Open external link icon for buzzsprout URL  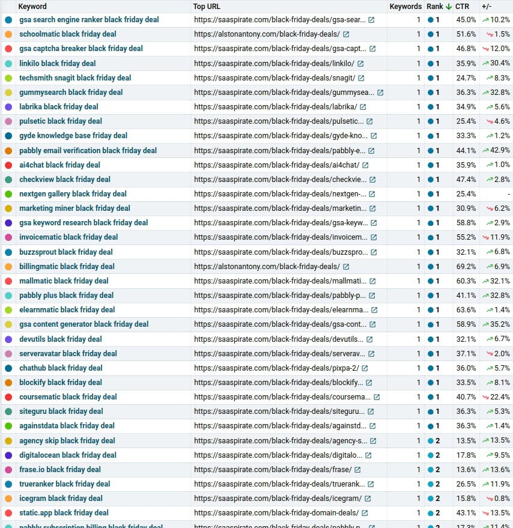(x=374, y=252)
